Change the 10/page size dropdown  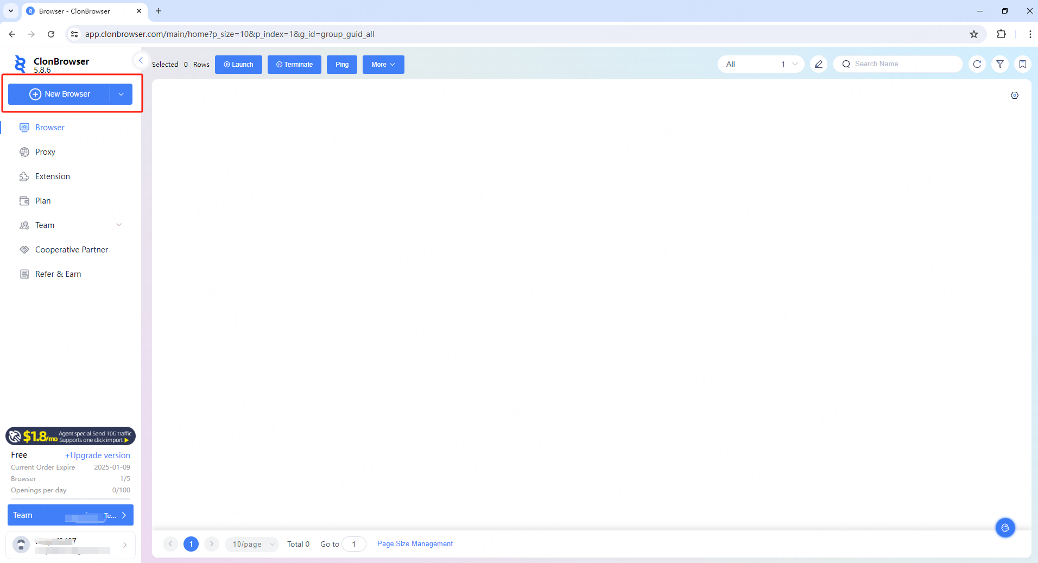(x=252, y=544)
